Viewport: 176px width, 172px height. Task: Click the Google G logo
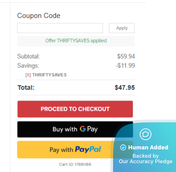click(83, 129)
